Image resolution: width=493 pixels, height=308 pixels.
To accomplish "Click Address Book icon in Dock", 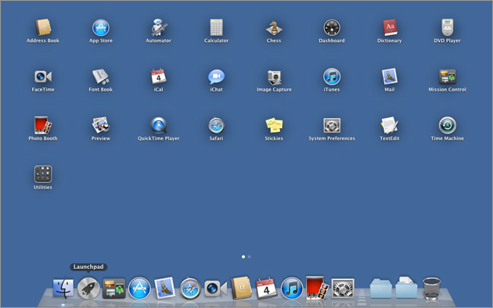I will (x=241, y=288).
